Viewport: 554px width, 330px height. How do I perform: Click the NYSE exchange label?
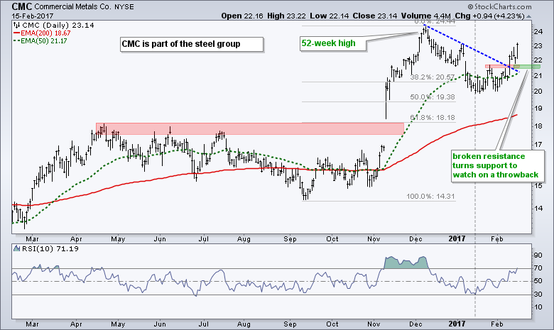click(124, 6)
